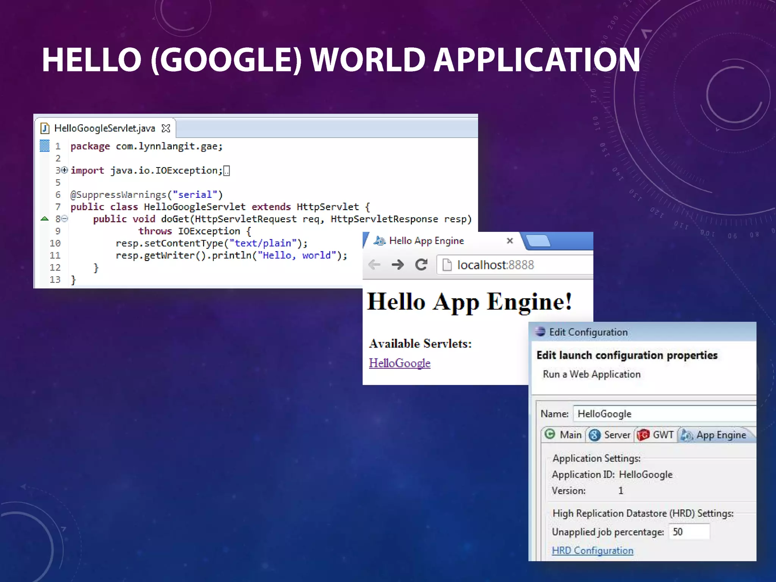
Task: Reload the localhost page
Action: coord(421,264)
